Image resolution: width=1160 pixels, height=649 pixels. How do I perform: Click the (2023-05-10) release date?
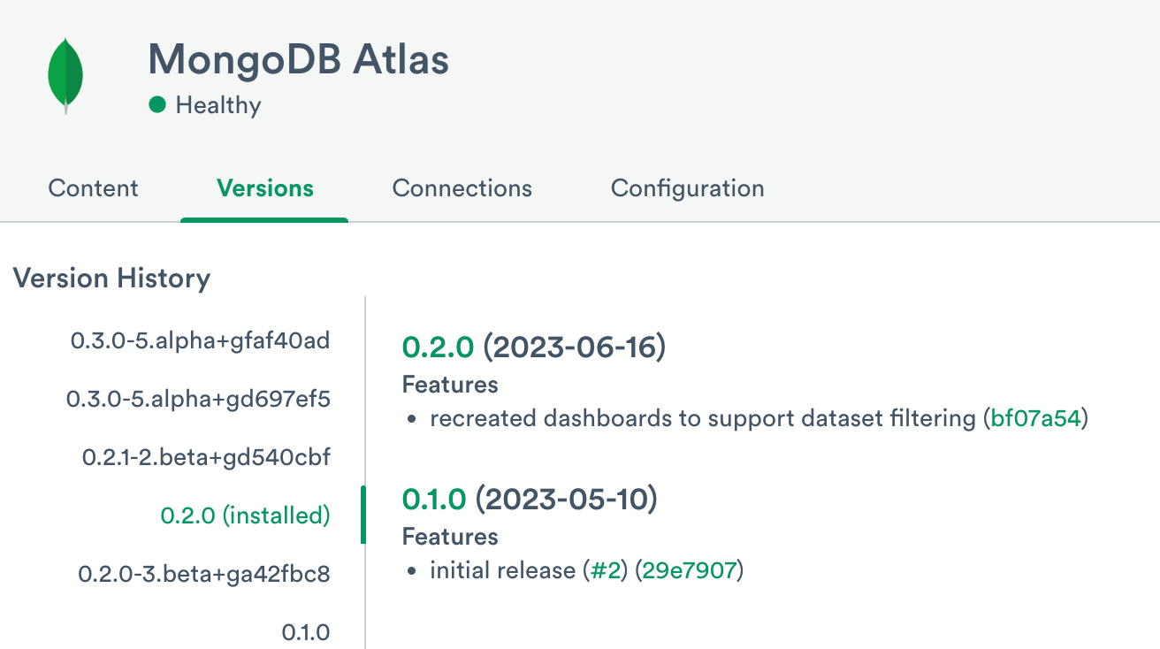coord(566,499)
